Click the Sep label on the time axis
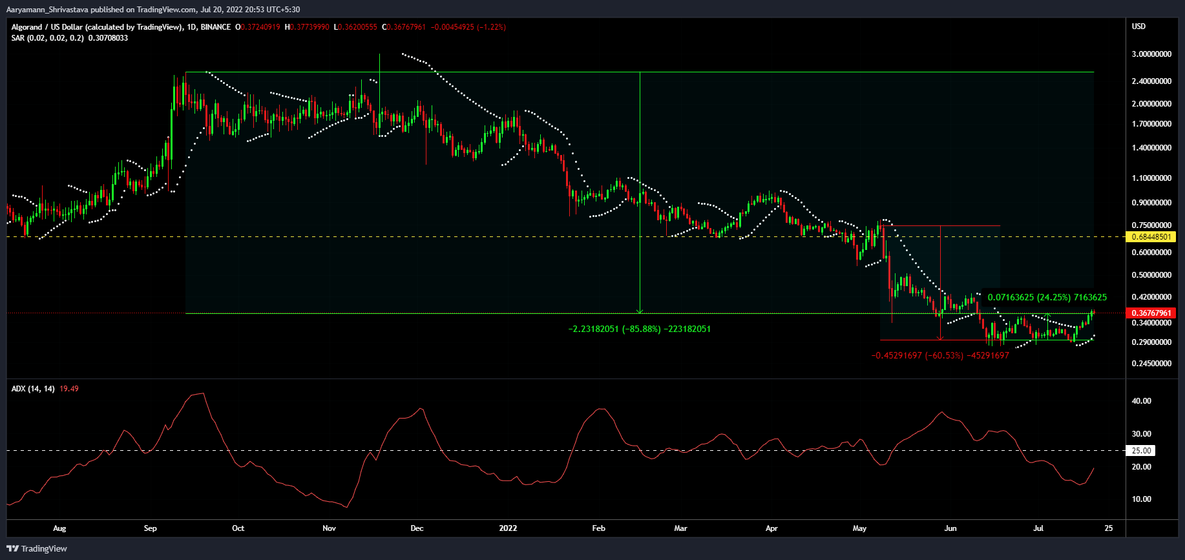This screenshot has width=1185, height=560. pyautogui.click(x=151, y=528)
